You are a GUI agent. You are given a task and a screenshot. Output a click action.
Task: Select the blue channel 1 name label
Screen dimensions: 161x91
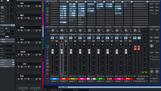point(55,79)
